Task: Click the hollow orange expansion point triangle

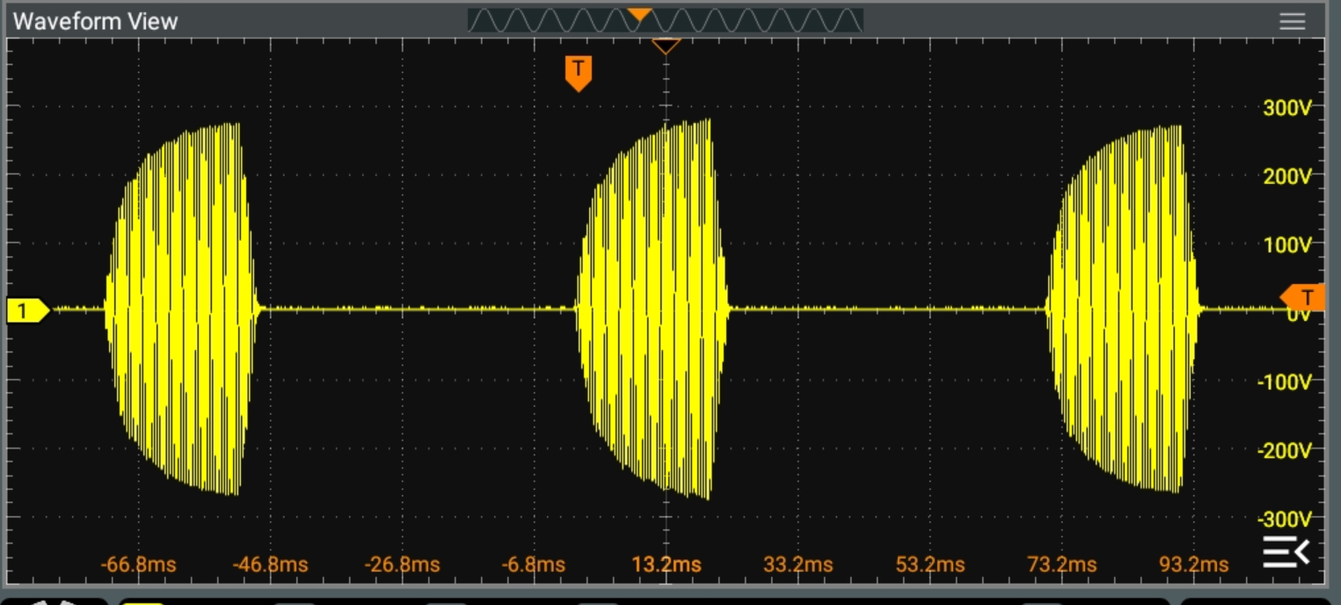Action: 666,46
